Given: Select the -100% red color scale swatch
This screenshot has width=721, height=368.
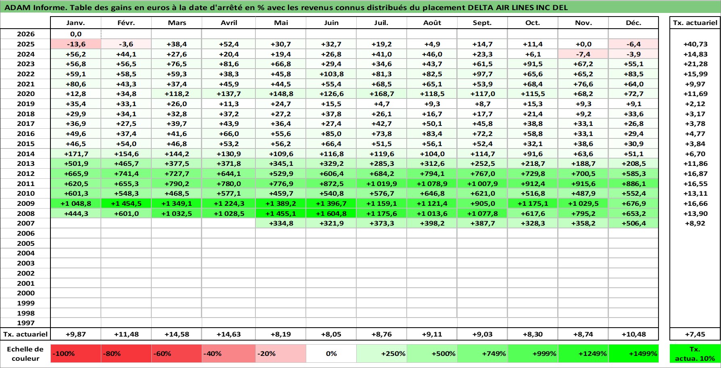Looking at the screenshot, I should click(x=76, y=353).
